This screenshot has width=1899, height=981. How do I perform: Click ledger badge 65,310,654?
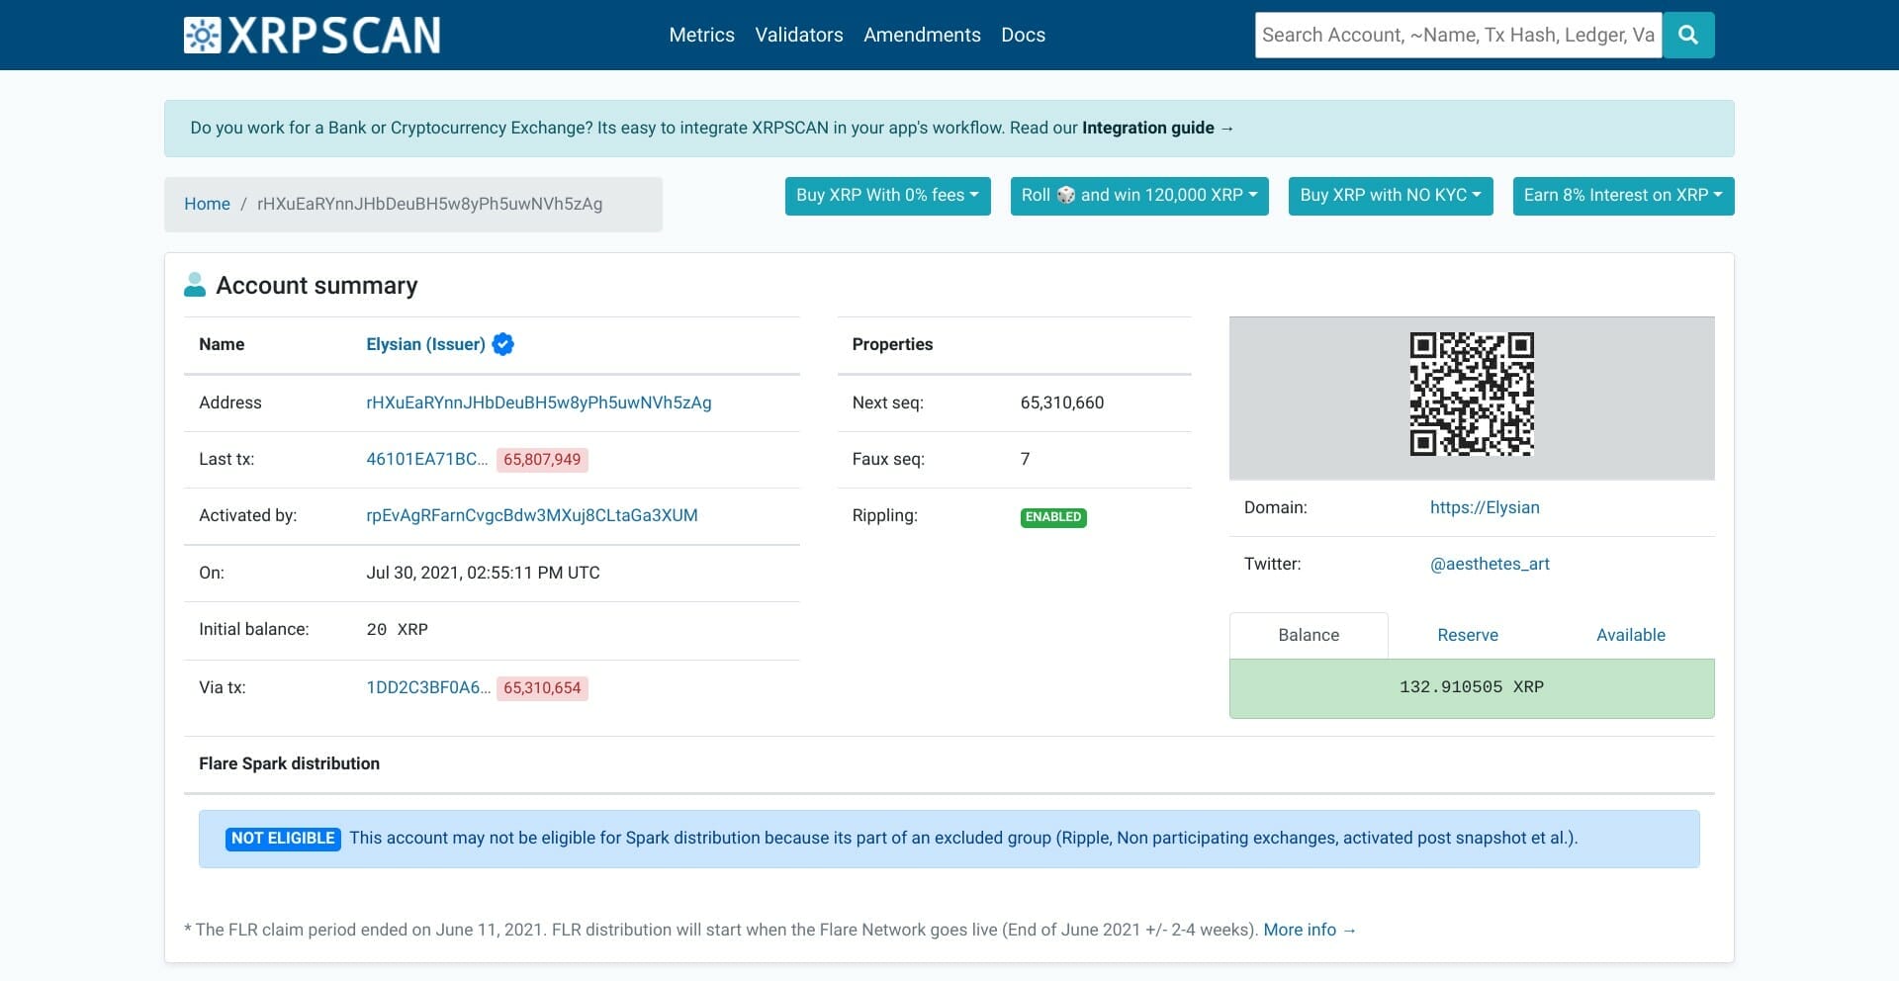click(542, 688)
